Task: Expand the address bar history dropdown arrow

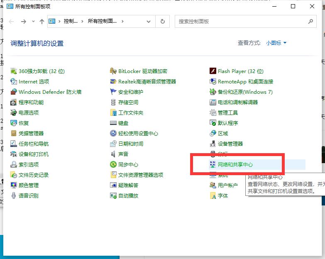Action: tap(149, 22)
